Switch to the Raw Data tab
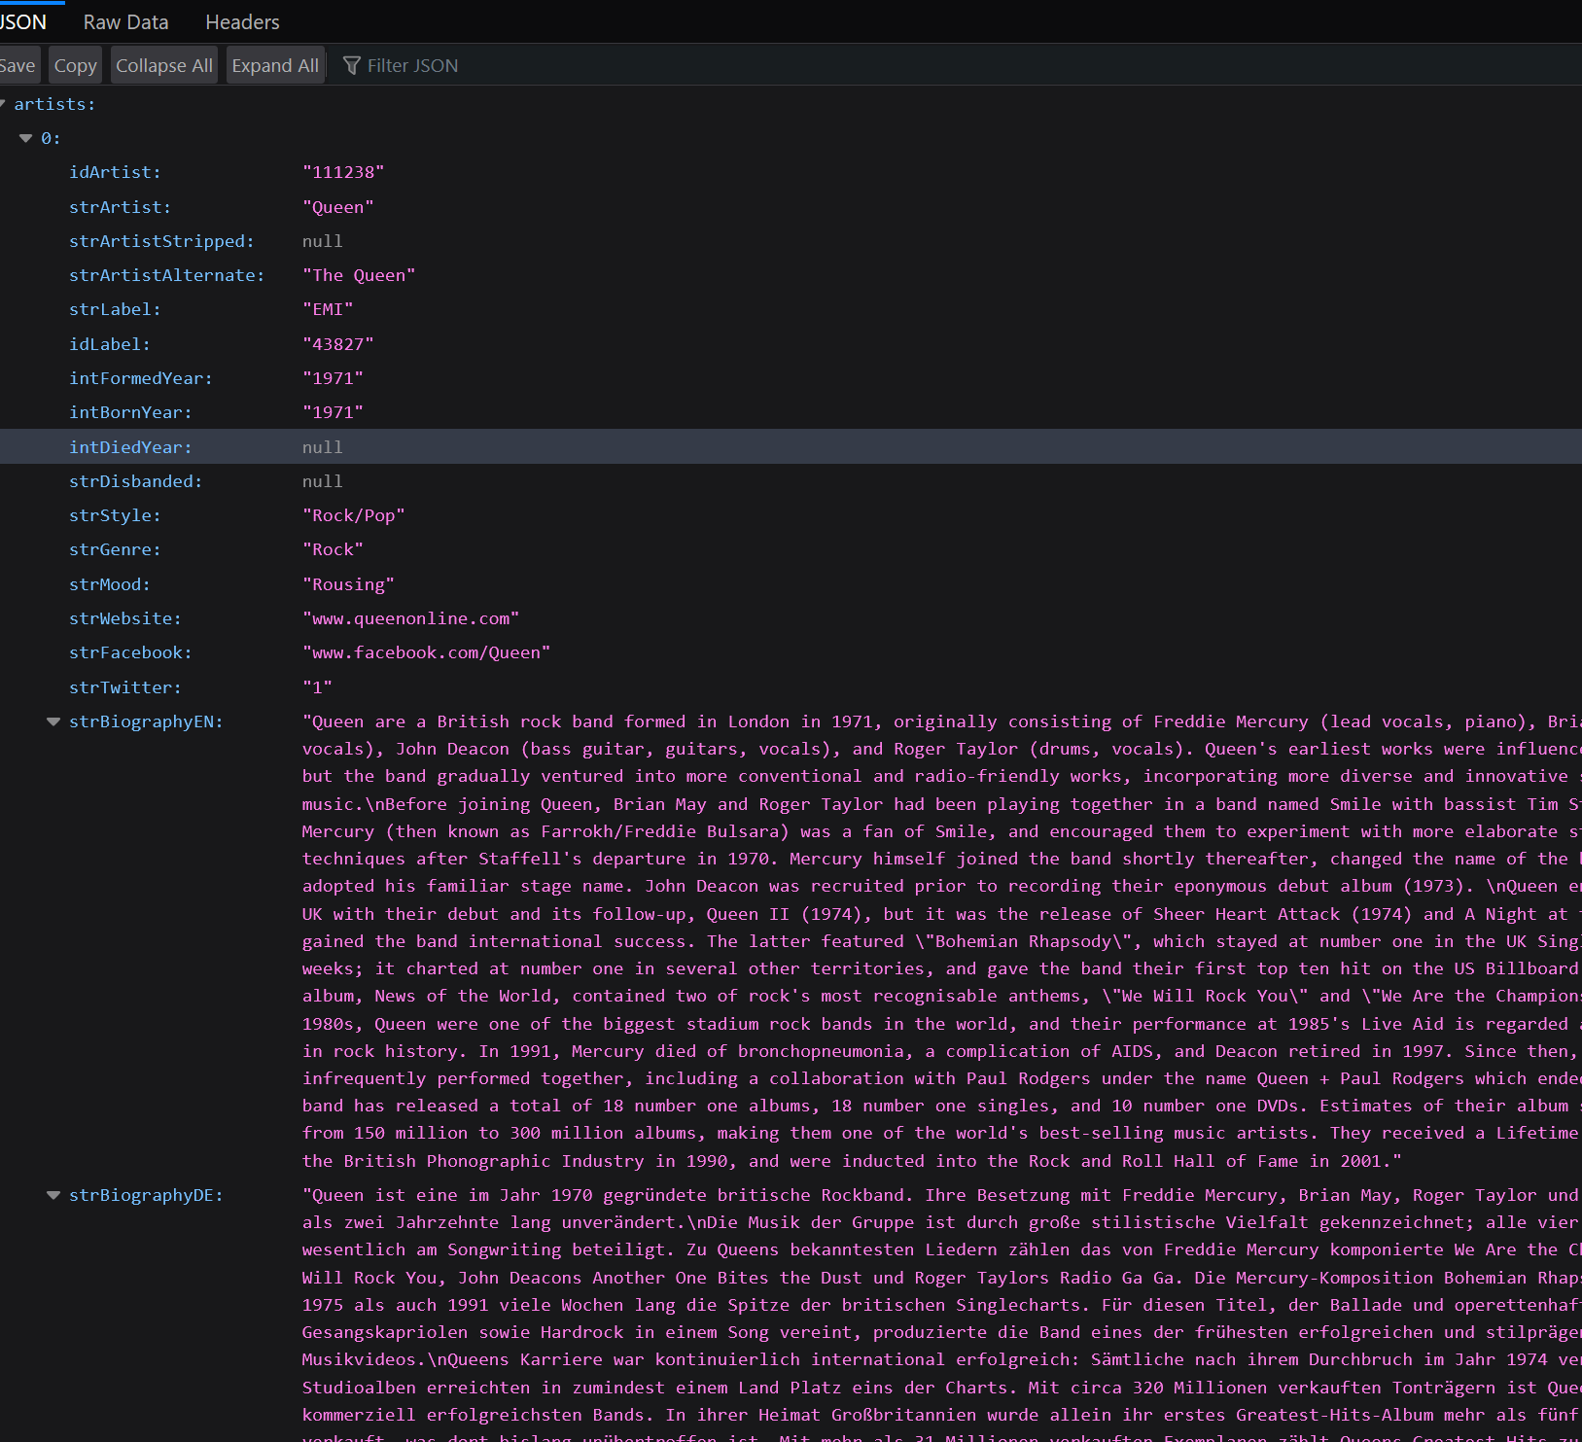 coord(125,21)
